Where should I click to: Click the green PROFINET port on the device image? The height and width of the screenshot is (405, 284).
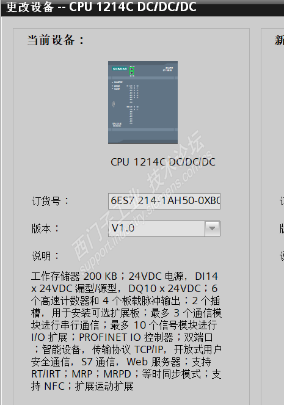point(132,70)
